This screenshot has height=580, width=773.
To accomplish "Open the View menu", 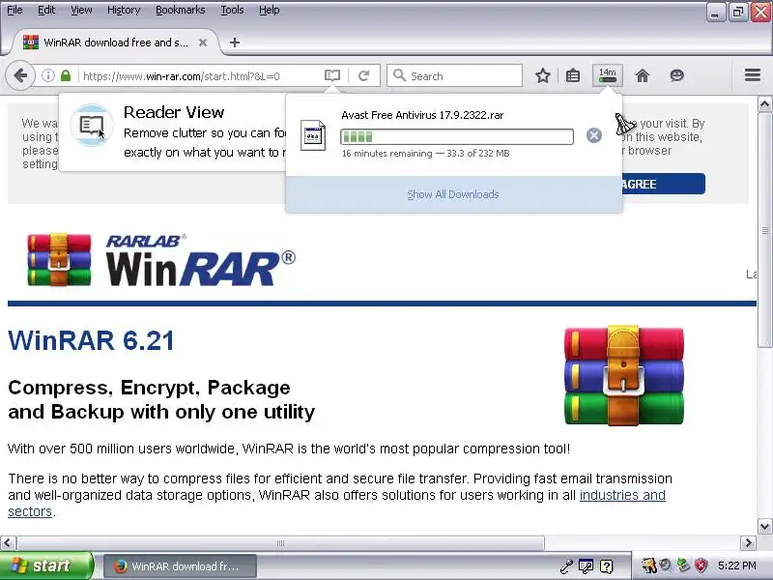I will click(x=81, y=10).
